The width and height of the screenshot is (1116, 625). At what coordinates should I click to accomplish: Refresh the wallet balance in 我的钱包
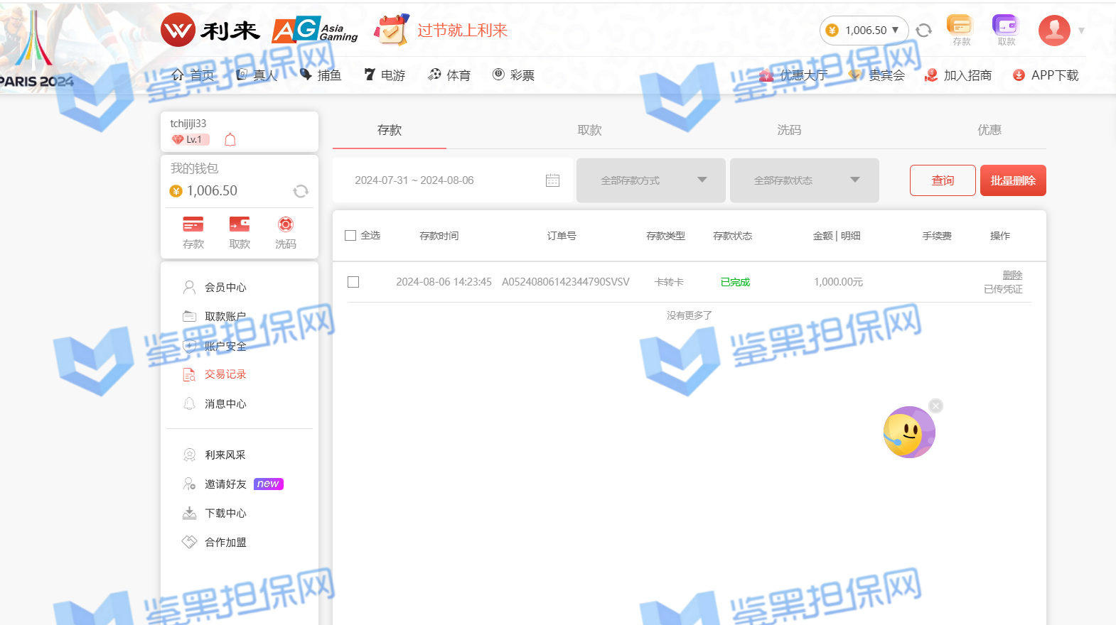tap(301, 191)
